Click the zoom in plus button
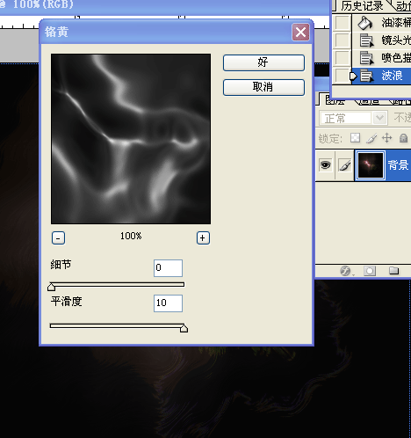This screenshot has width=411, height=438. [203, 237]
